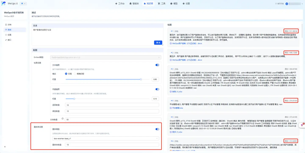This screenshot has width=305, height=153.
Task: Click the 返回数量 input field
Action: tap(112, 105)
